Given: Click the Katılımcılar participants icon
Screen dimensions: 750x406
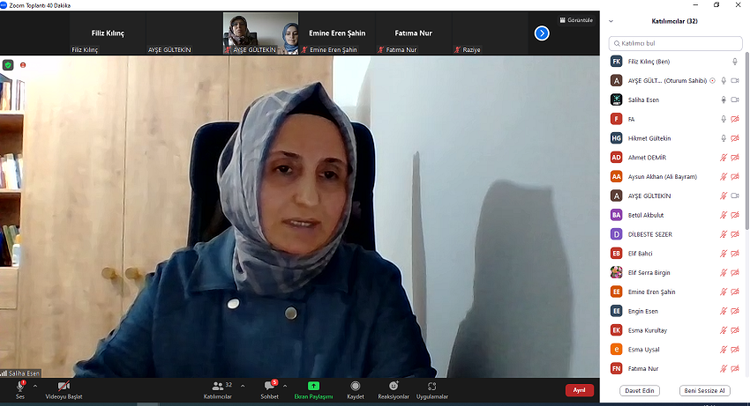Looking at the screenshot, I should click(x=217, y=388).
